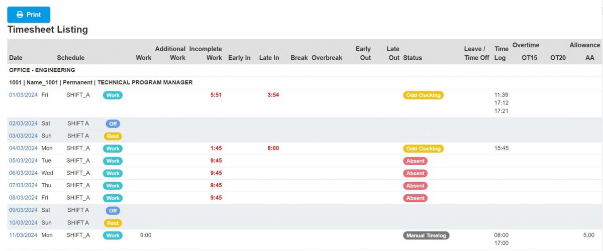Screen dimensions: 603x251
Task: Click the Off badge on 02/03/2024 row
Action: tap(113, 123)
